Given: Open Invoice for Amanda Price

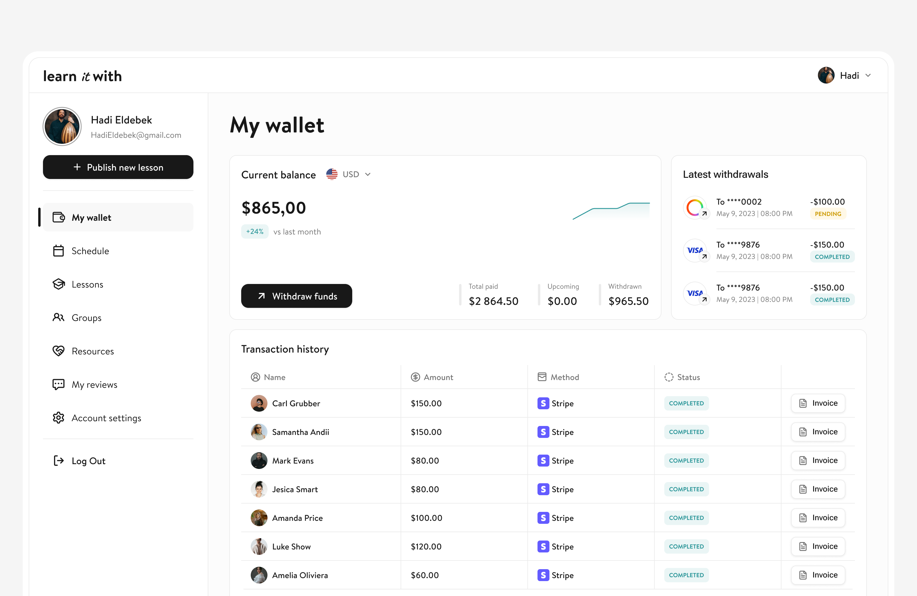Looking at the screenshot, I should pyautogui.click(x=818, y=518).
